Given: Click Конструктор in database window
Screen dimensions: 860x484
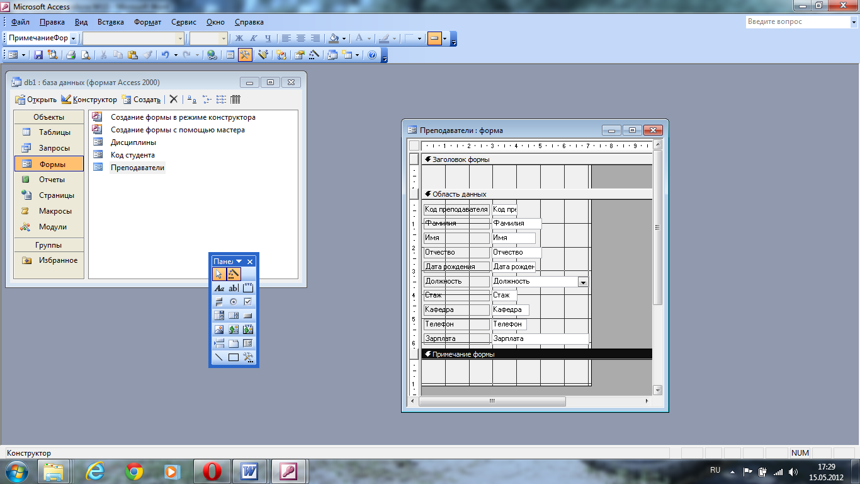Looking at the screenshot, I should 89,100.
